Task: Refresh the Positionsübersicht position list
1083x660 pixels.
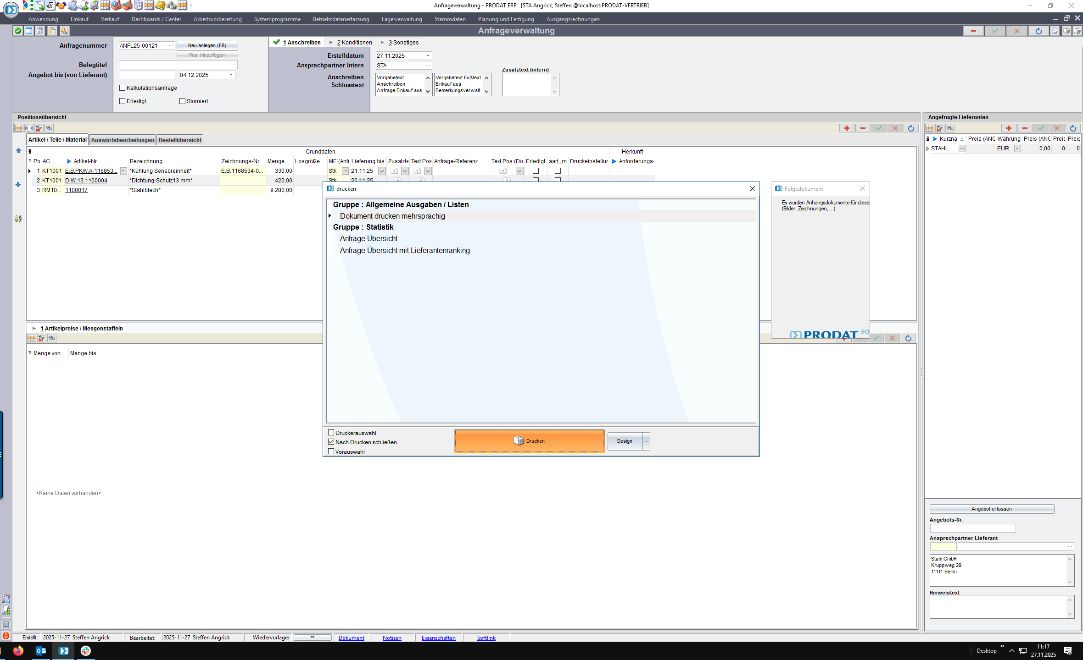Action: click(911, 128)
